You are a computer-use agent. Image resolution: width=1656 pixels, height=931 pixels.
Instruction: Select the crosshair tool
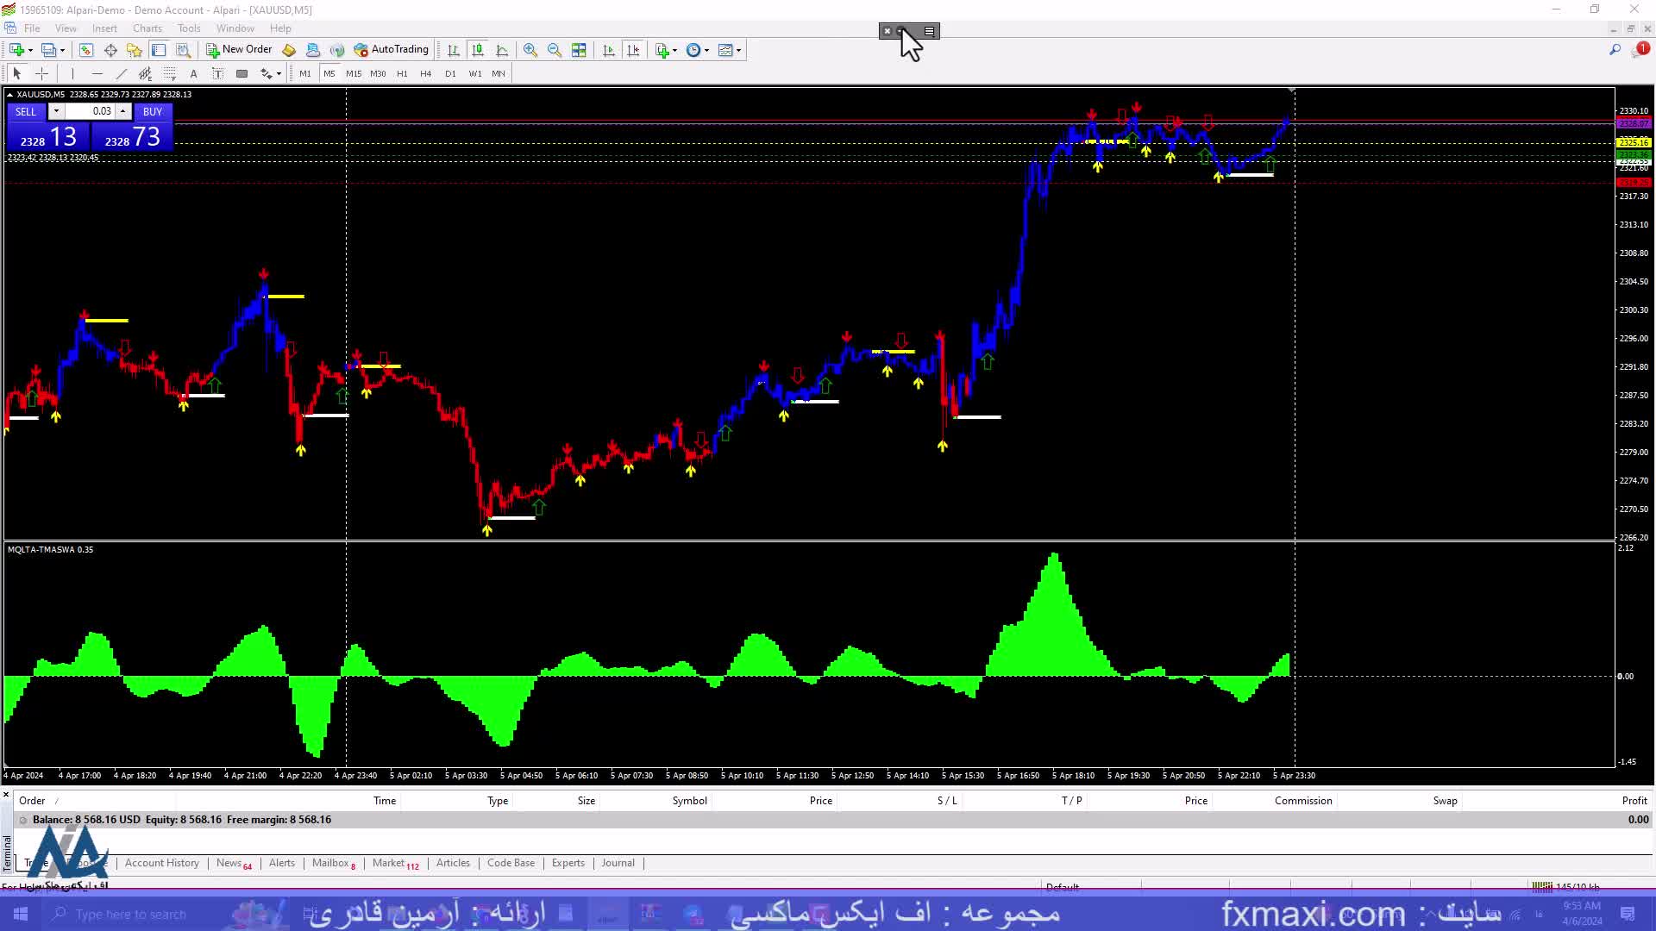41,73
